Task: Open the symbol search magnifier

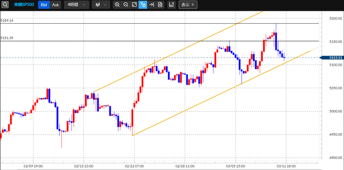Action: [x=5, y=5]
